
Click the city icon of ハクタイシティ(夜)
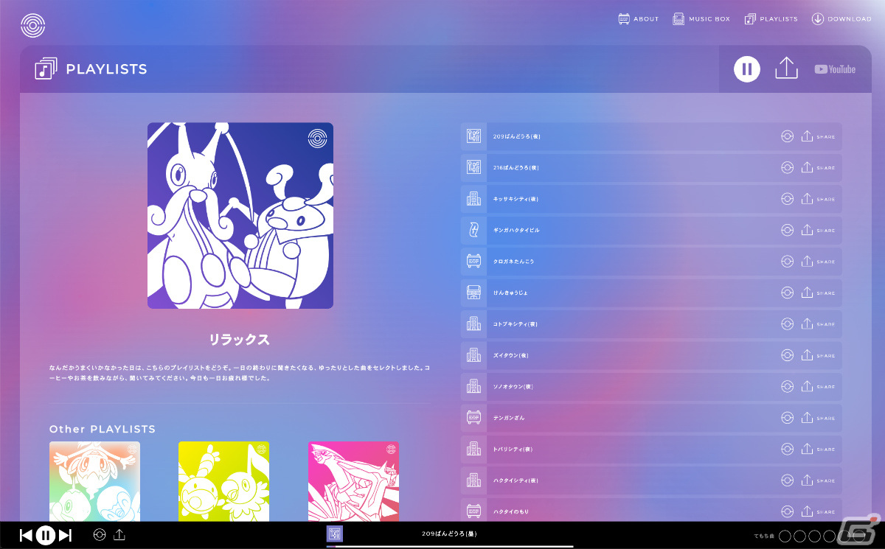(x=473, y=481)
